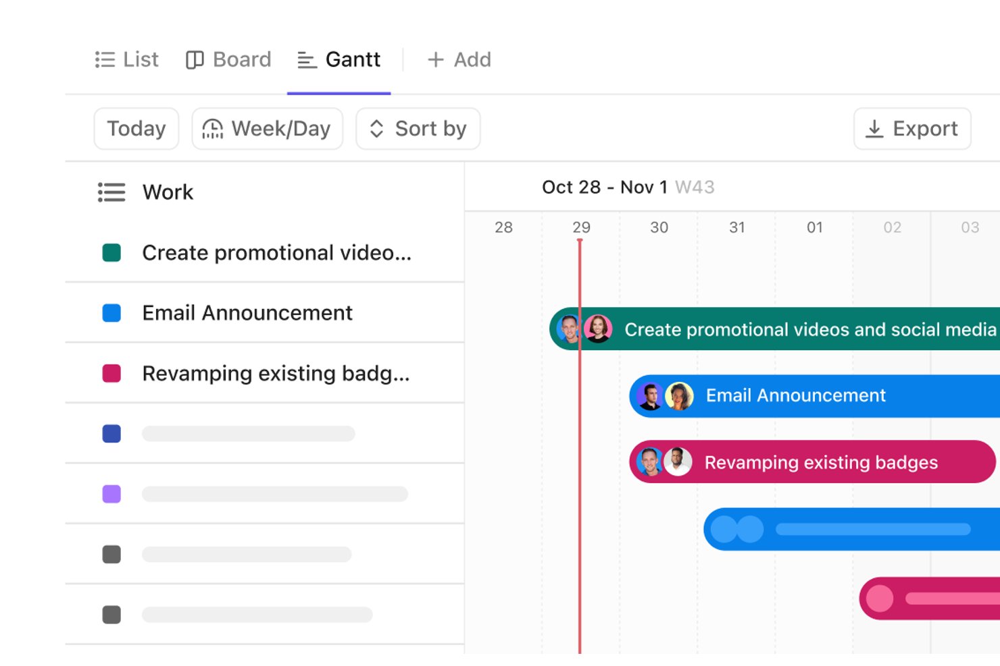Click the gauge icon in Week/Day

tap(212, 128)
